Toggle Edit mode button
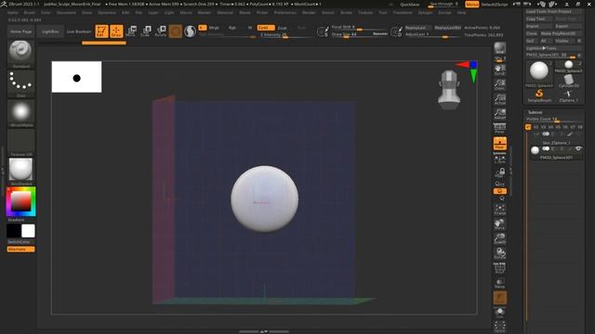This screenshot has width=595, height=334. (101, 31)
